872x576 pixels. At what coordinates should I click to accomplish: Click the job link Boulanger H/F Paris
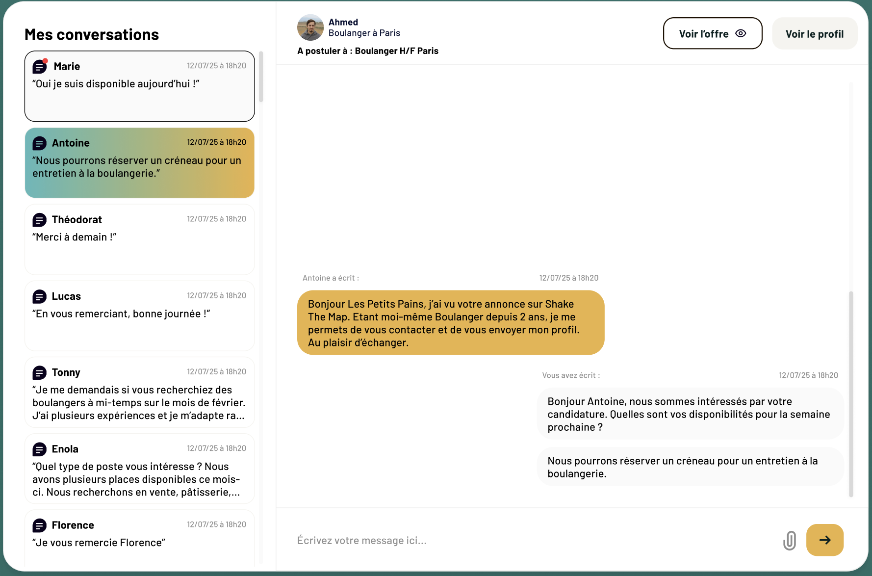click(x=397, y=51)
